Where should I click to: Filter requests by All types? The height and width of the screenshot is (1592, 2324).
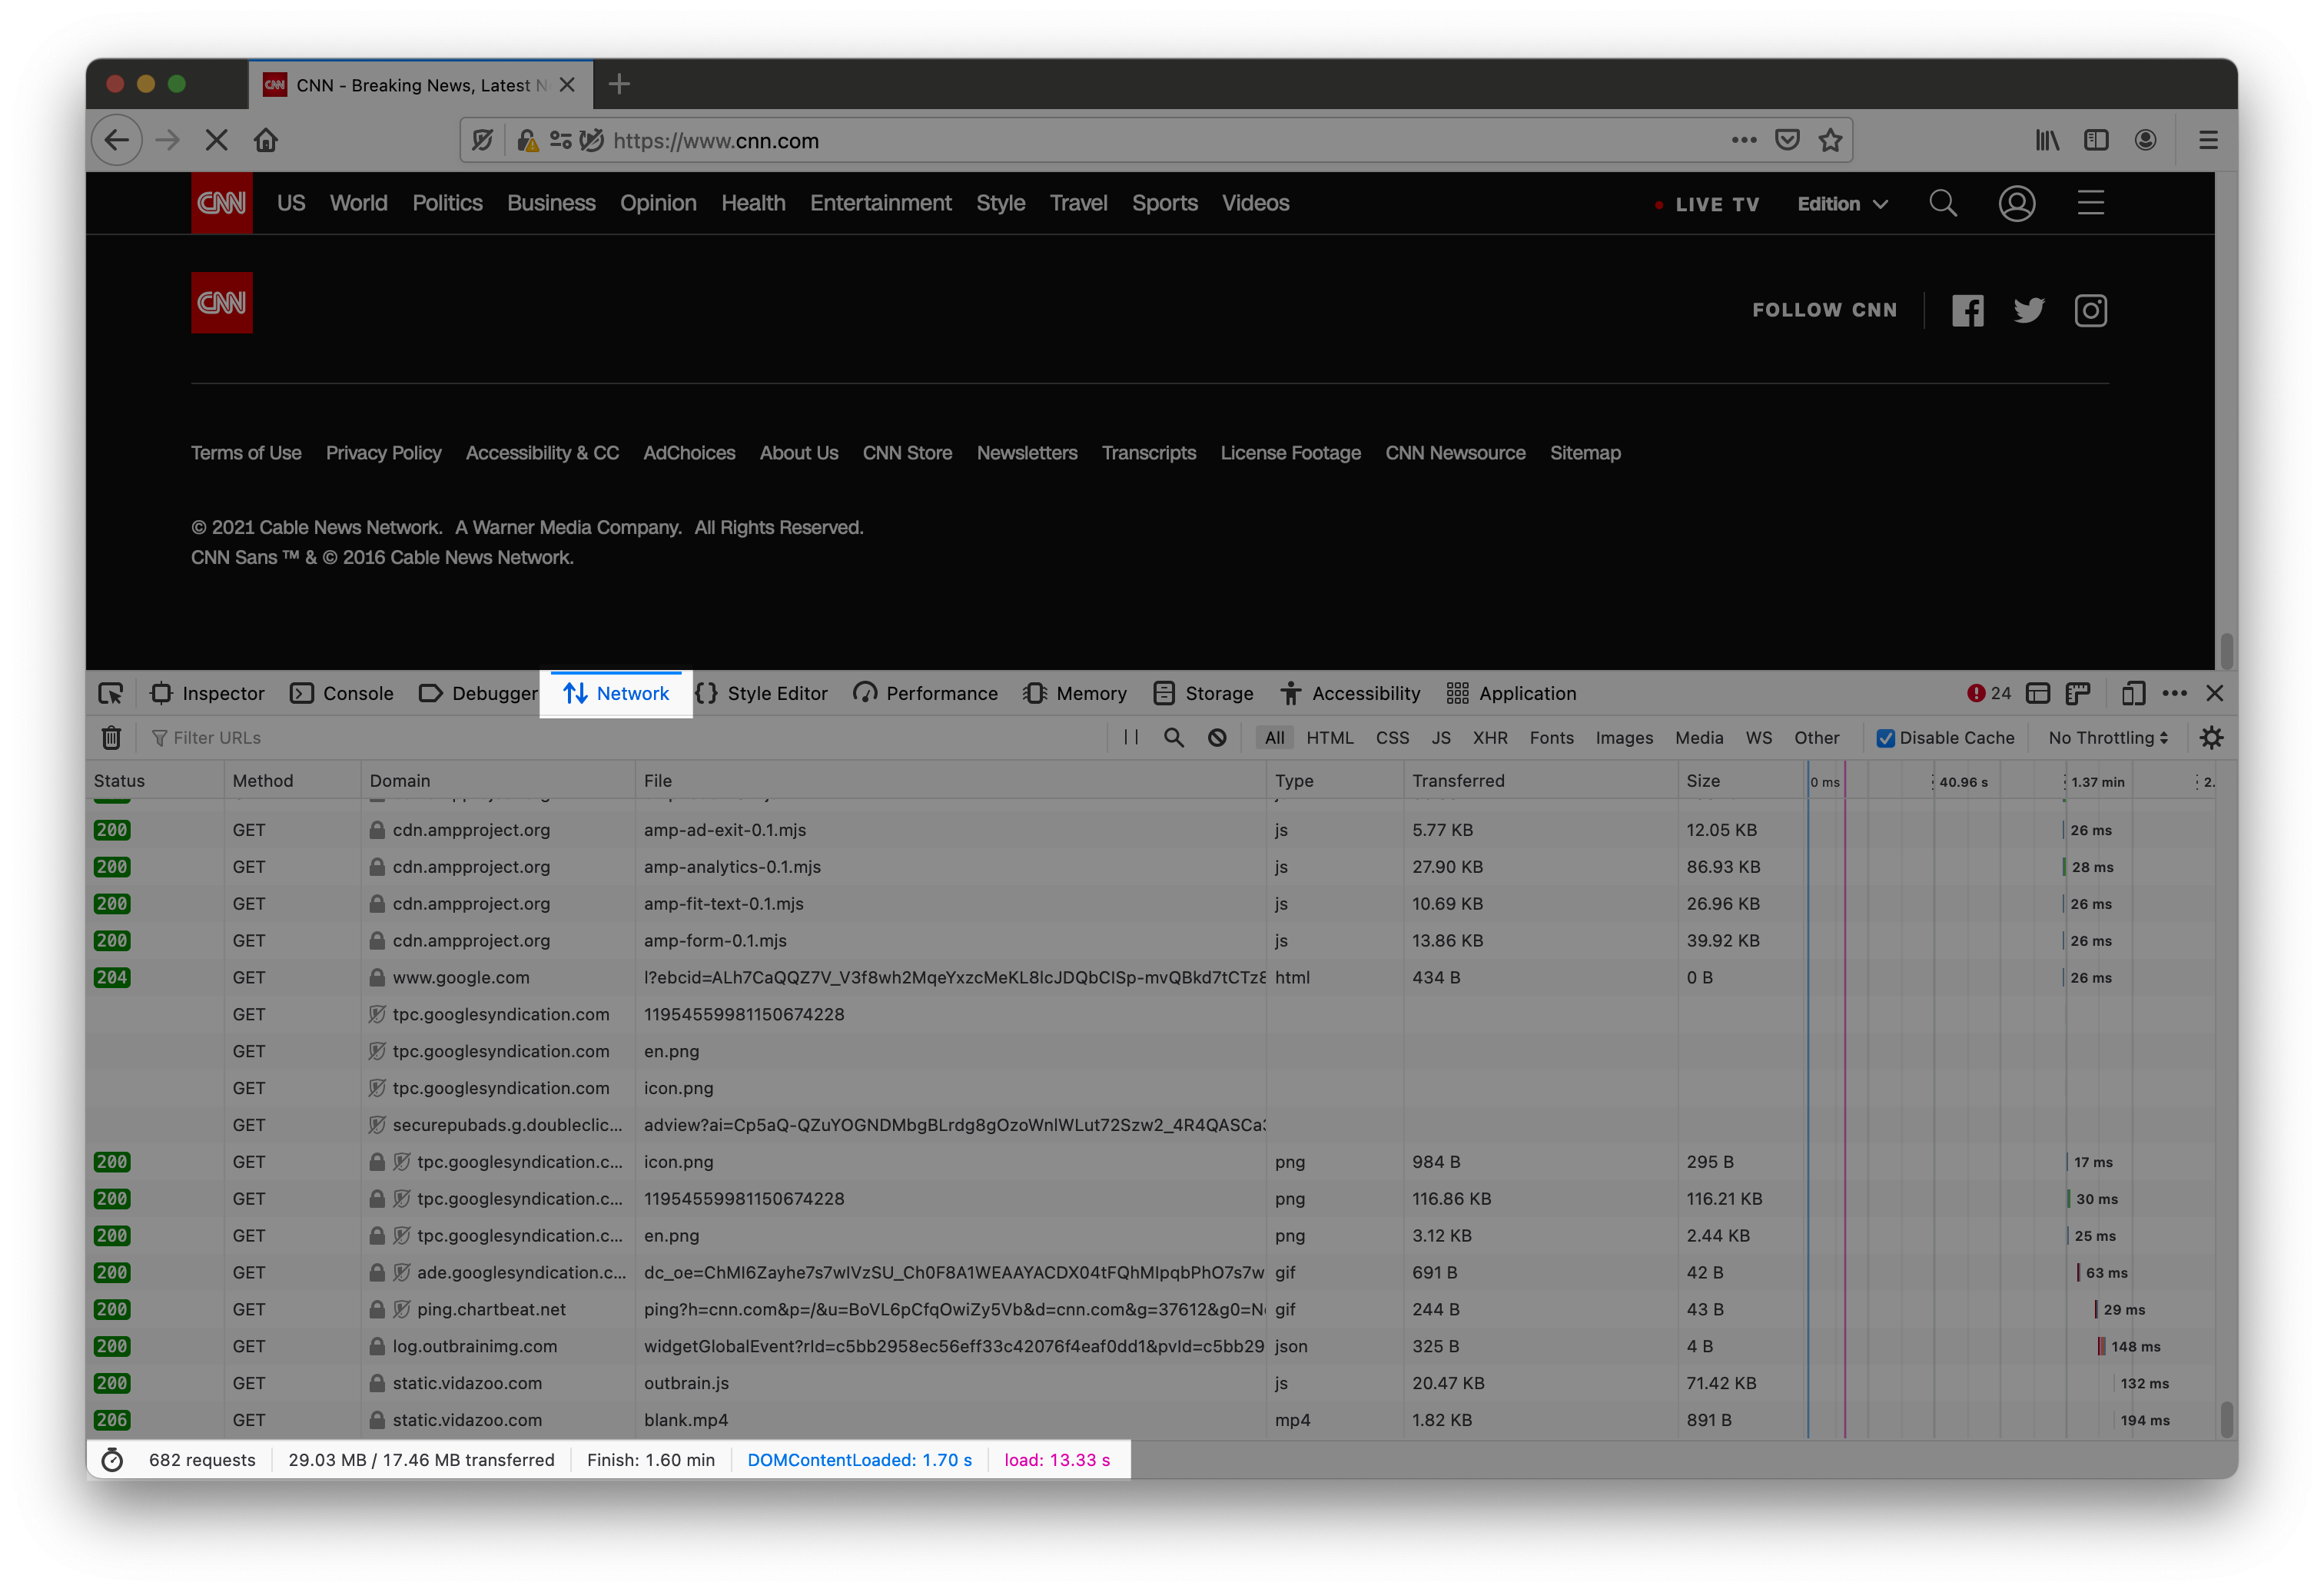[1274, 738]
